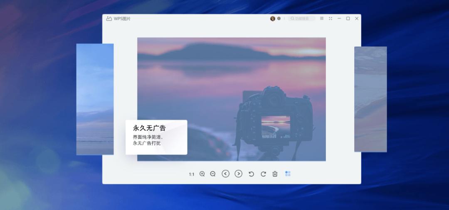Image resolution: width=449 pixels, height=210 pixels.
Task: Enter fullscreen mode via the expand icon
Action: [331, 18]
